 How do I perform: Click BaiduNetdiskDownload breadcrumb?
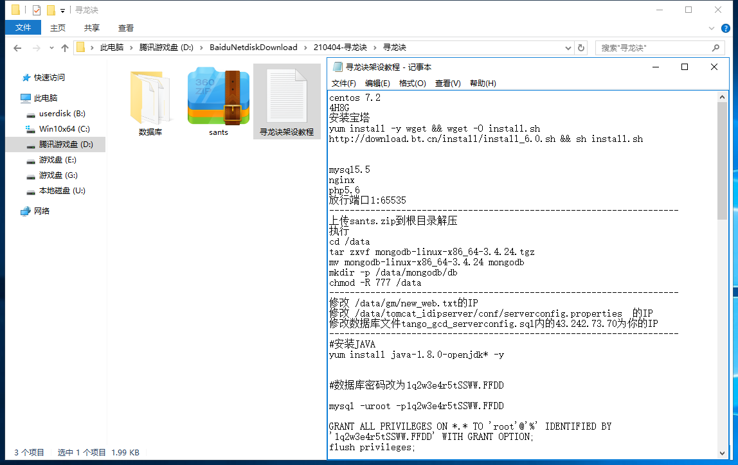pos(253,48)
